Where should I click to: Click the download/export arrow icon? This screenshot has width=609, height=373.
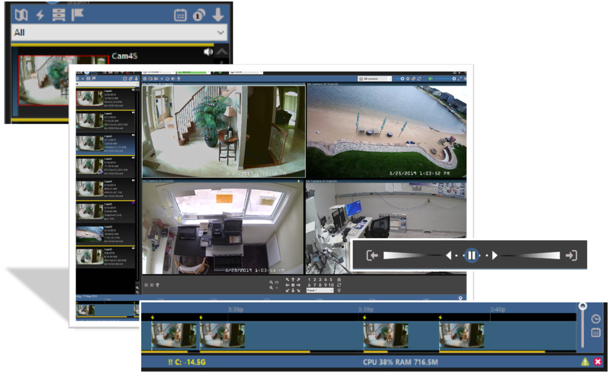point(217,15)
